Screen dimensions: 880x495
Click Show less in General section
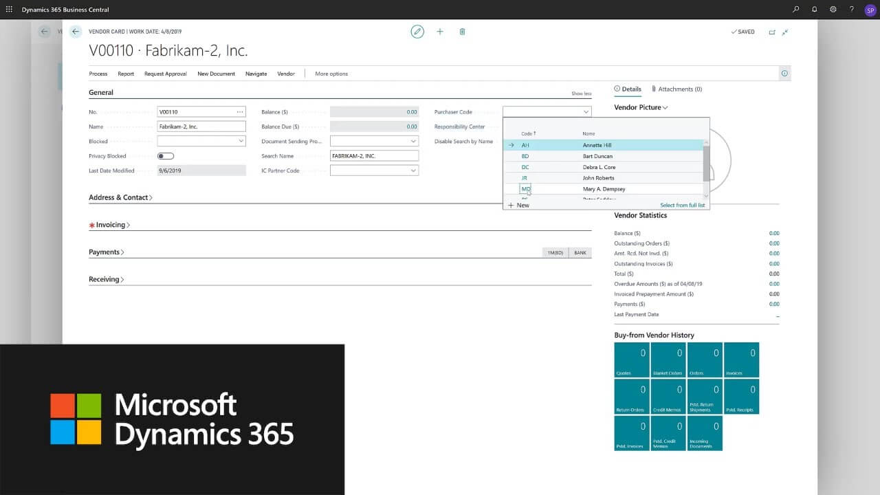pyautogui.click(x=581, y=93)
